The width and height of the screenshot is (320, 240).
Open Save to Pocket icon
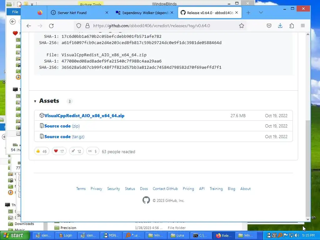[269, 26]
